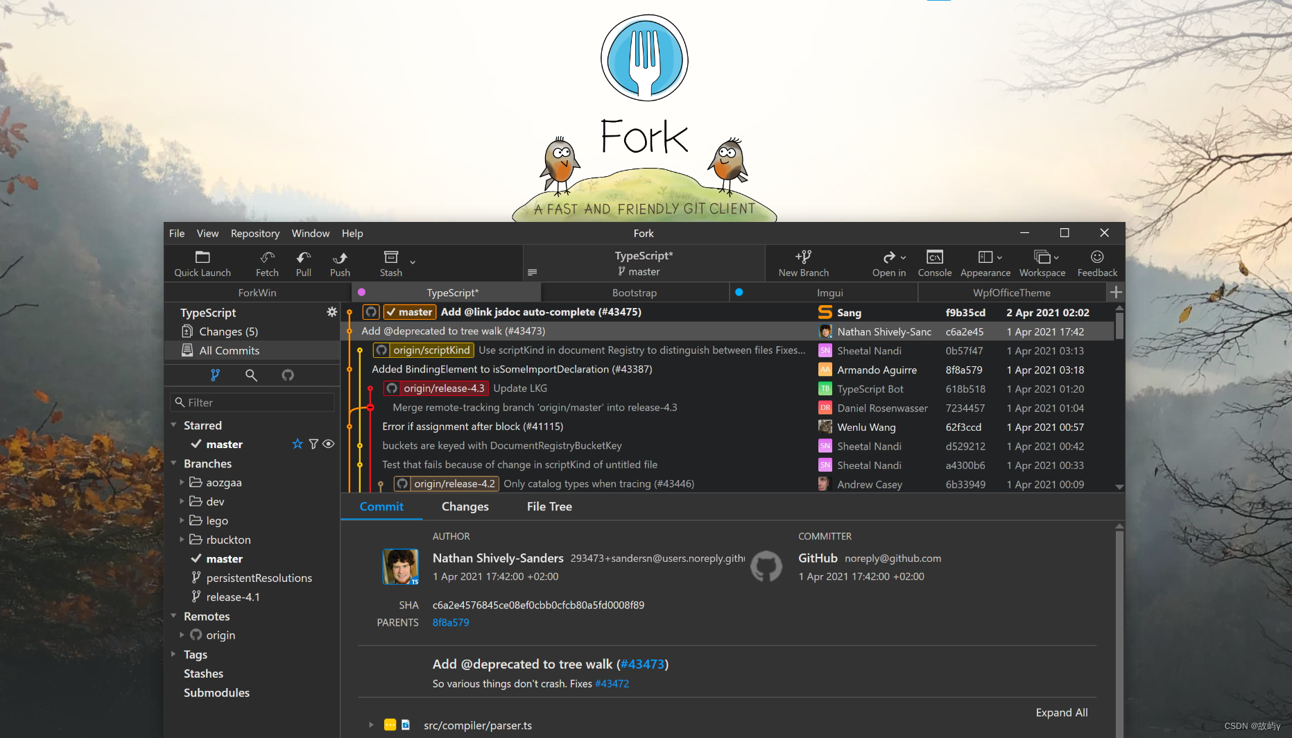
Task: Open repository settings gear next to TypeScript
Action: [331, 312]
